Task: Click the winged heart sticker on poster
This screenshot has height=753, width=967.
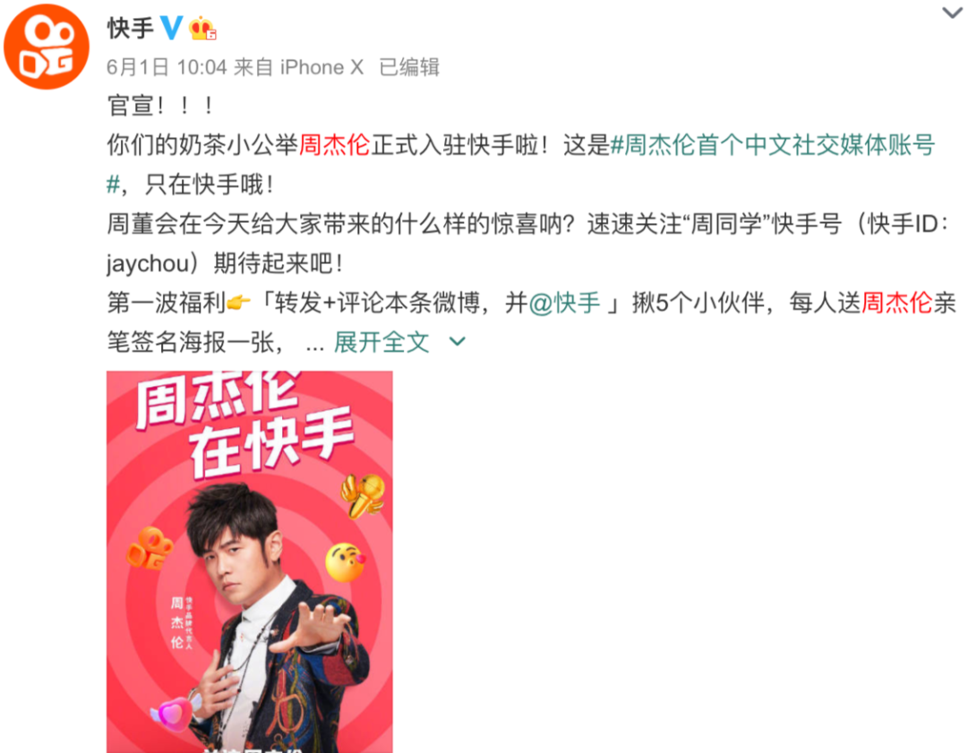Action: [173, 711]
